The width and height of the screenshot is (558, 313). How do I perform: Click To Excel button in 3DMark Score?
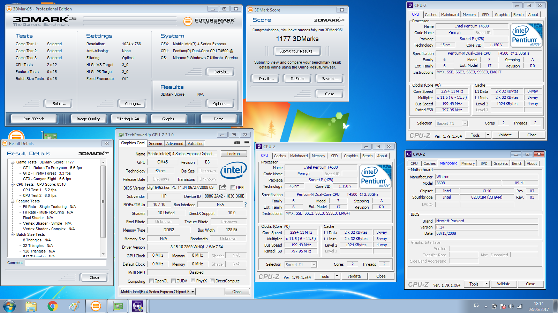coord(297,79)
